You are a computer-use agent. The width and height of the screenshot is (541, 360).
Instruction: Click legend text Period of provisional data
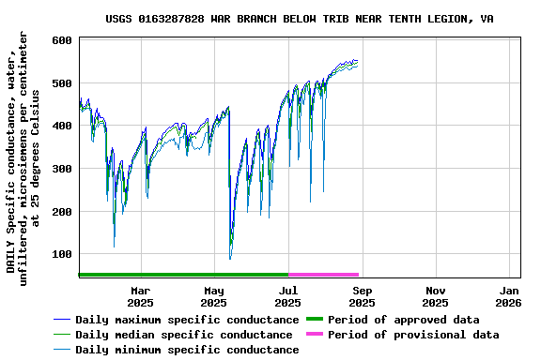tap(413, 335)
